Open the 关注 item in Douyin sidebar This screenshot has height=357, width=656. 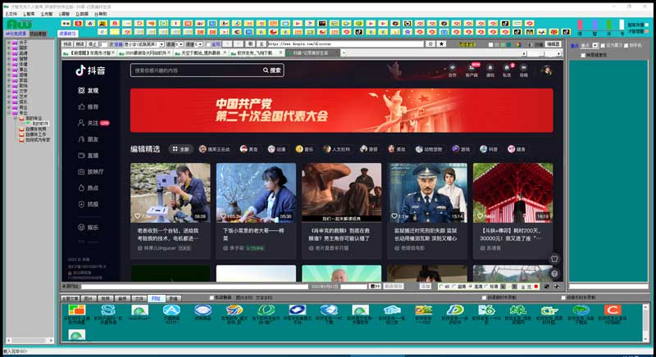pyautogui.click(x=93, y=123)
